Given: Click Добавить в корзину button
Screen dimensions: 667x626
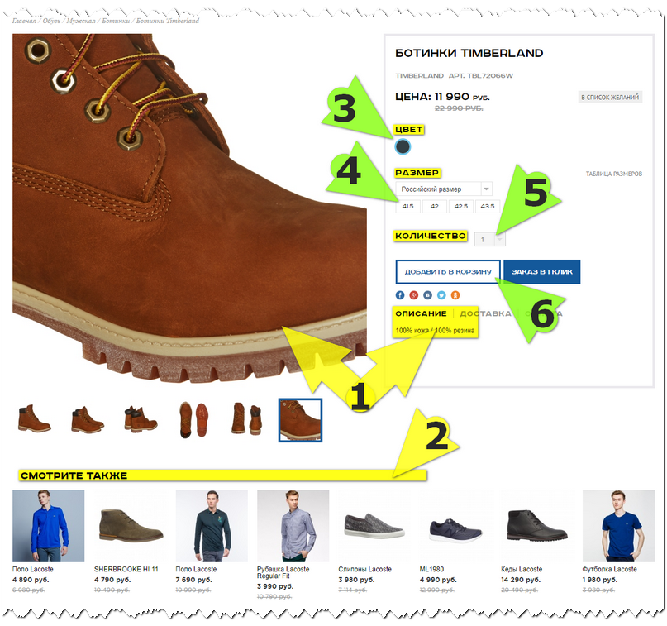Looking at the screenshot, I should [448, 271].
